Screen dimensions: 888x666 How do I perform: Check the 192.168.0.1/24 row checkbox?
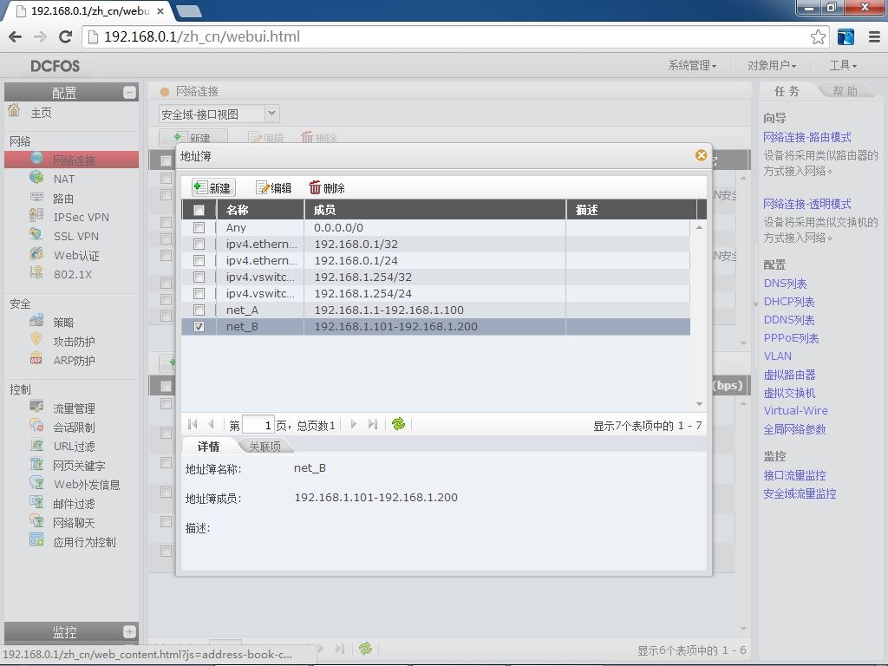(199, 260)
